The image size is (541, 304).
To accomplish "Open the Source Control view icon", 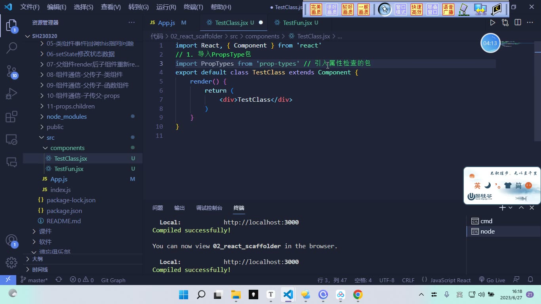I will (x=11, y=71).
